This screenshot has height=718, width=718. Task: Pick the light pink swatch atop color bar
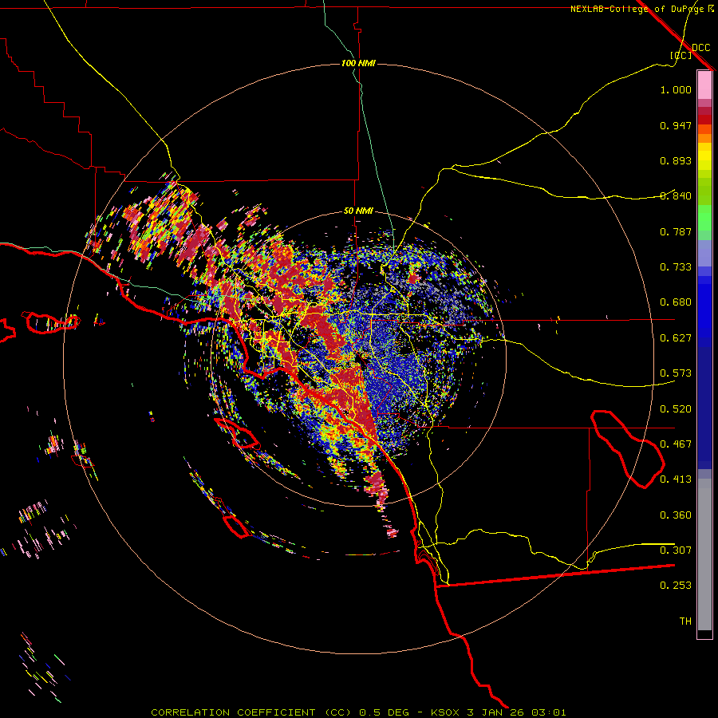pos(704,85)
